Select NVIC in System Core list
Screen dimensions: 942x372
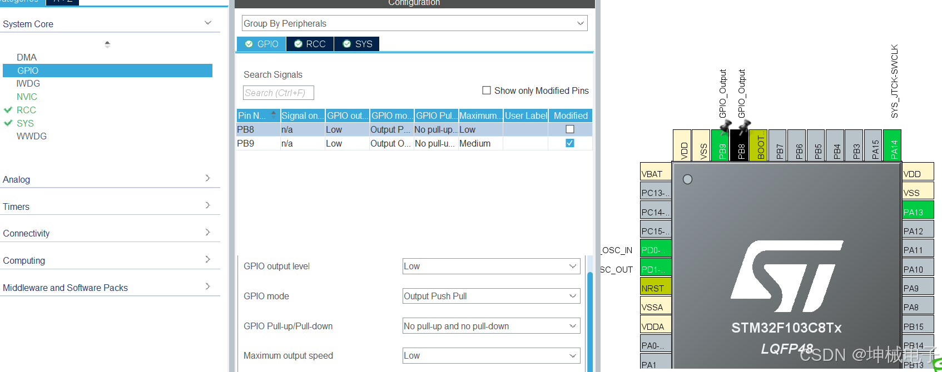click(27, 97)
